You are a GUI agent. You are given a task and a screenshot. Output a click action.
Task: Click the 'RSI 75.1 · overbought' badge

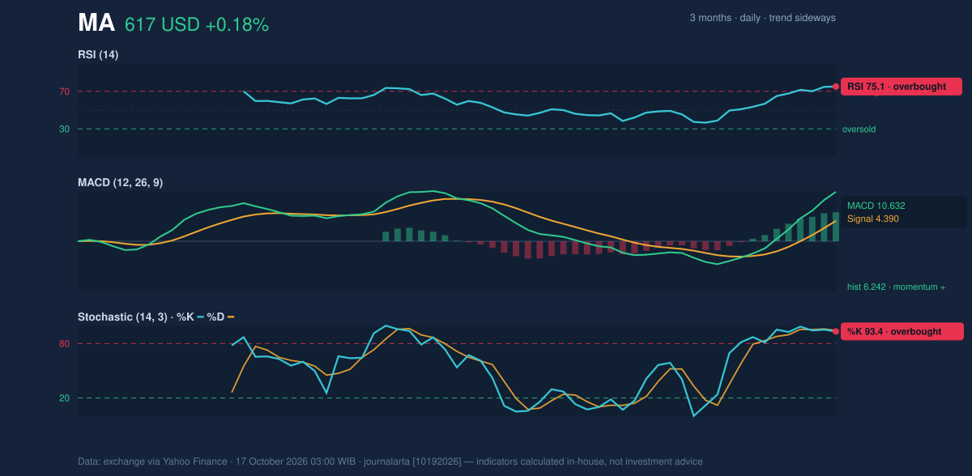pyautogui.click(x=902, y=87)
